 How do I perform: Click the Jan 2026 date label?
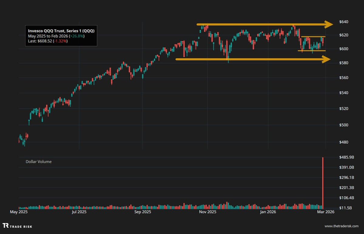pos(268,212)
